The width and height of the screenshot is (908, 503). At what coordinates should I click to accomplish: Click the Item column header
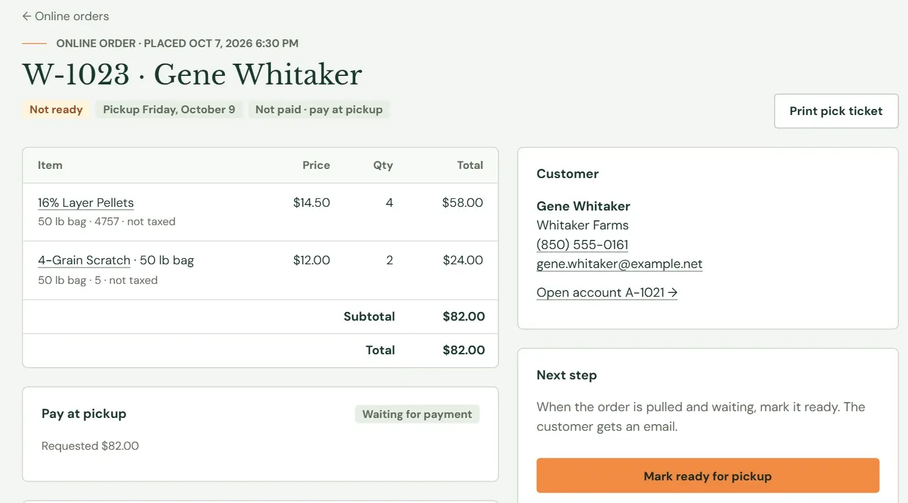(x=50, y=165)
